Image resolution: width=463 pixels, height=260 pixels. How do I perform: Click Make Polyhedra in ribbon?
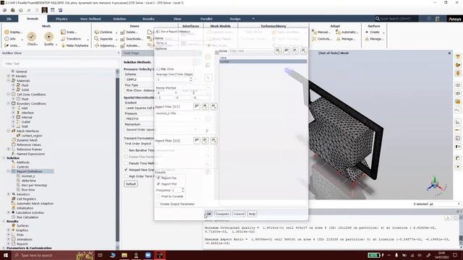coord(75,45)
